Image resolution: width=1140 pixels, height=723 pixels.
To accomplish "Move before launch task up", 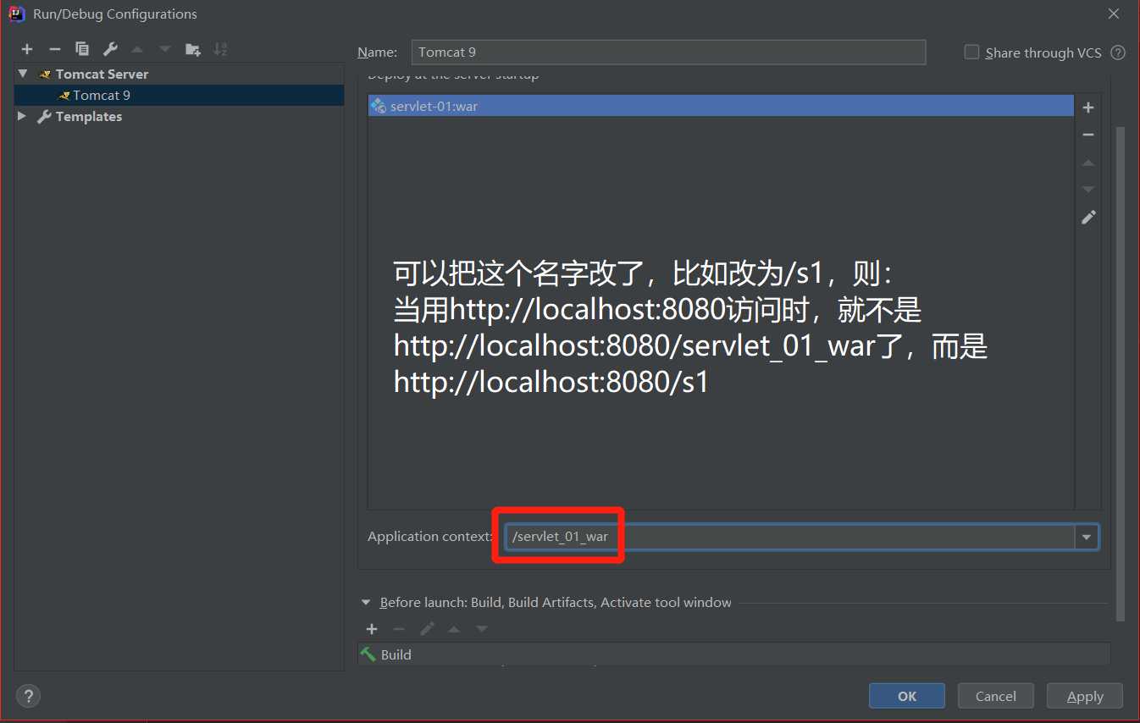I will (x=454, y=629).
